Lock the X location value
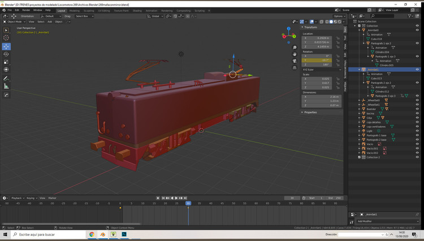The width and height of the screenshot is (424, 241). point(338,38)
